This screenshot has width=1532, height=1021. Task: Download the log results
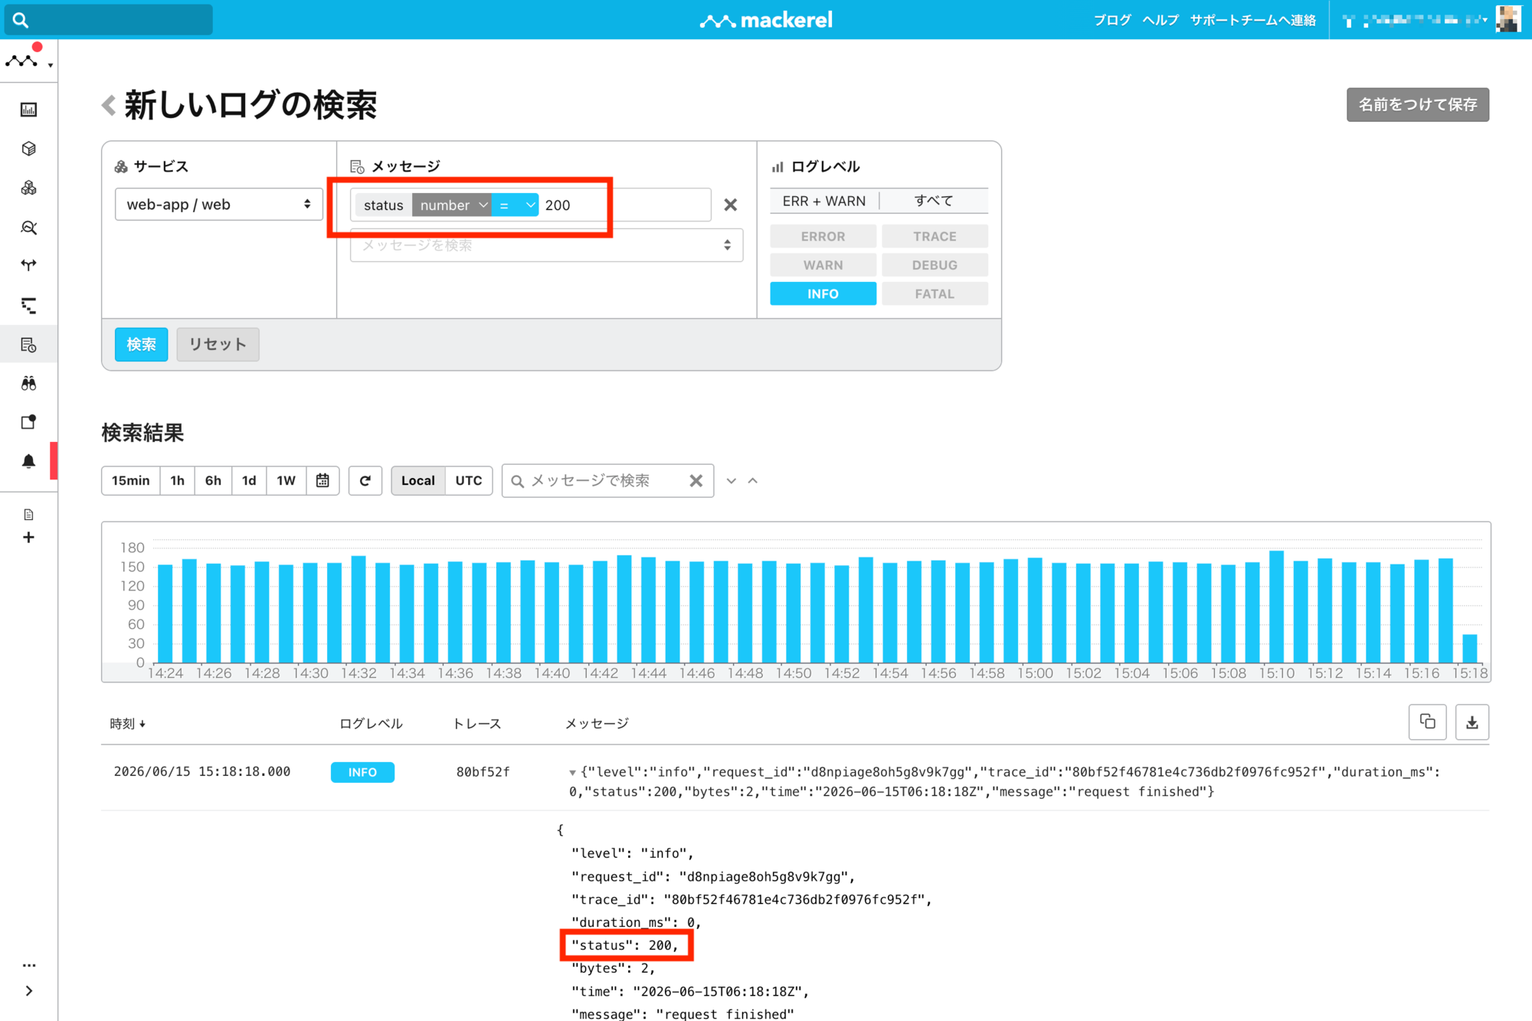(1471, 722)
